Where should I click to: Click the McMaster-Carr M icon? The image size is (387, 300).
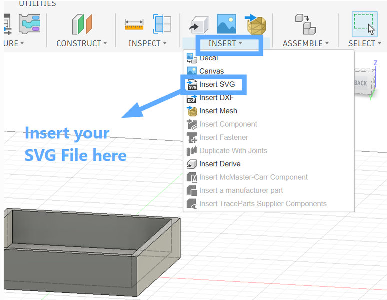pos(192,177)
